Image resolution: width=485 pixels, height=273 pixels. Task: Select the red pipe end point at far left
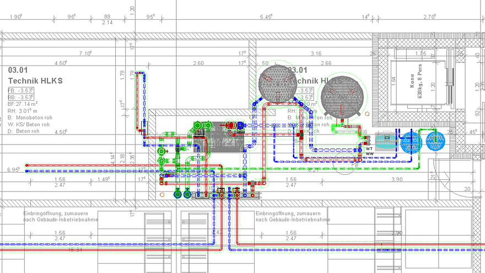pyautogui.click(x=26, y=165)
